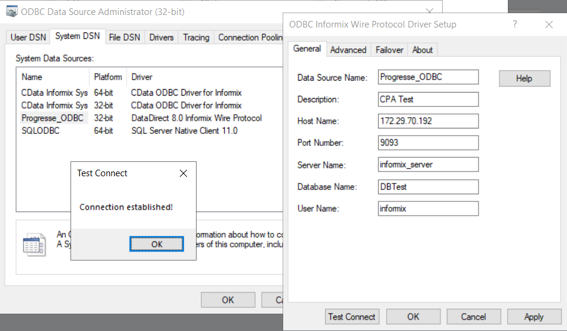Click the ODBC Data Source Administrator title icon
This screenshot has height=331, width=567.
click(11, 12)
